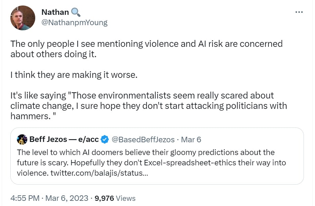Open the three-dot more options menu
Screen dimensions: 315x206
tap(299, 12)
